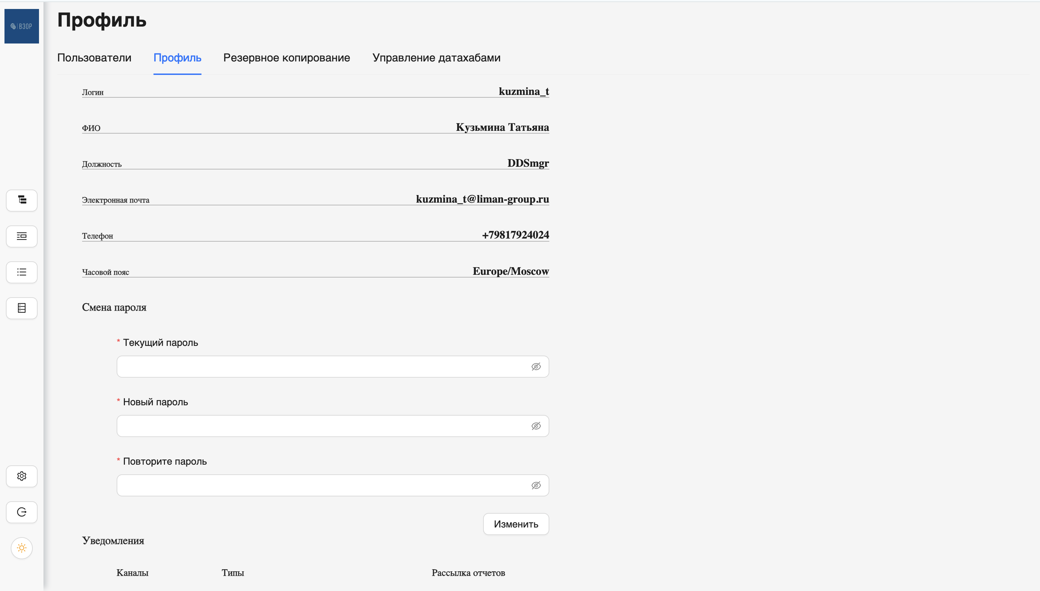Open settings via the gear icon
The image size is (1040, 591).
[21, 476]
